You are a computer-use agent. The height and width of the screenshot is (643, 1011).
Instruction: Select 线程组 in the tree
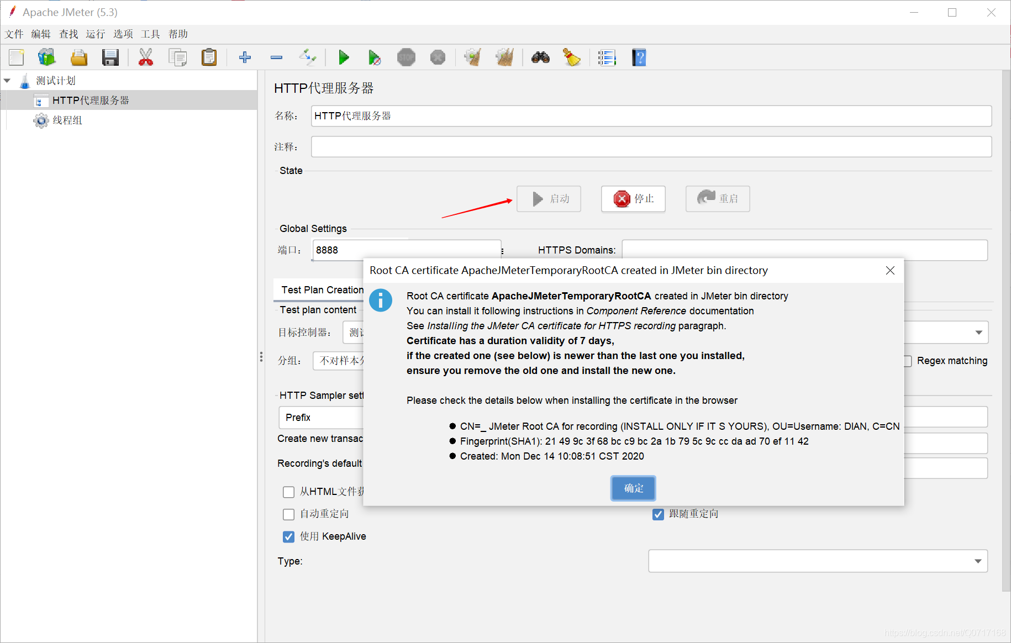67,120
